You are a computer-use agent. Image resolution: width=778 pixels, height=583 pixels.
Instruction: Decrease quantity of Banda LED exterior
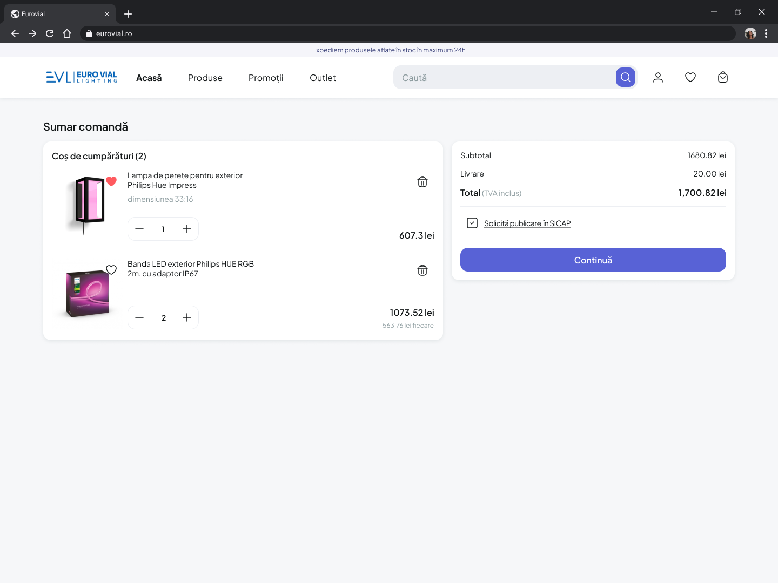(139, 317)
